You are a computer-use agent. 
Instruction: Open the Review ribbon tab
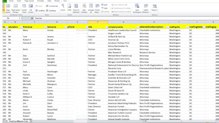click(x=57, y=1)
